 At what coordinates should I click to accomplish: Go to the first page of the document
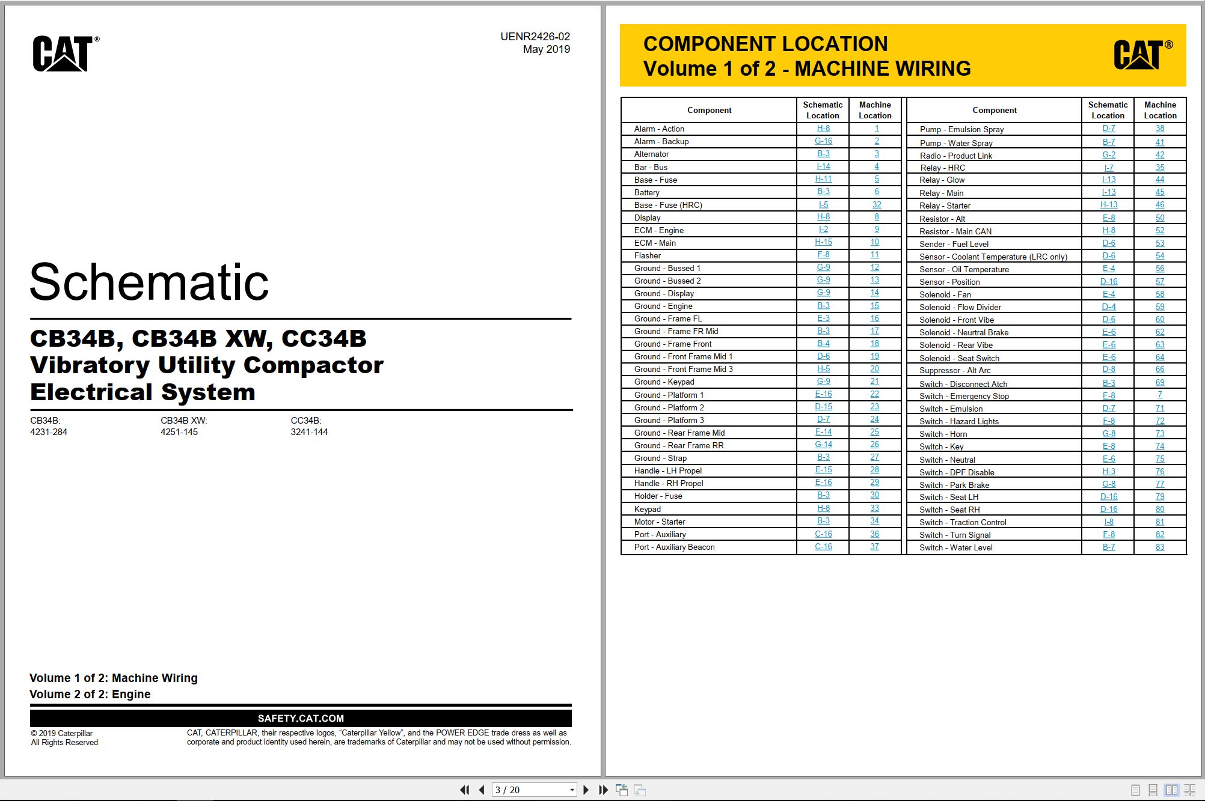click(x=464, y=790)
